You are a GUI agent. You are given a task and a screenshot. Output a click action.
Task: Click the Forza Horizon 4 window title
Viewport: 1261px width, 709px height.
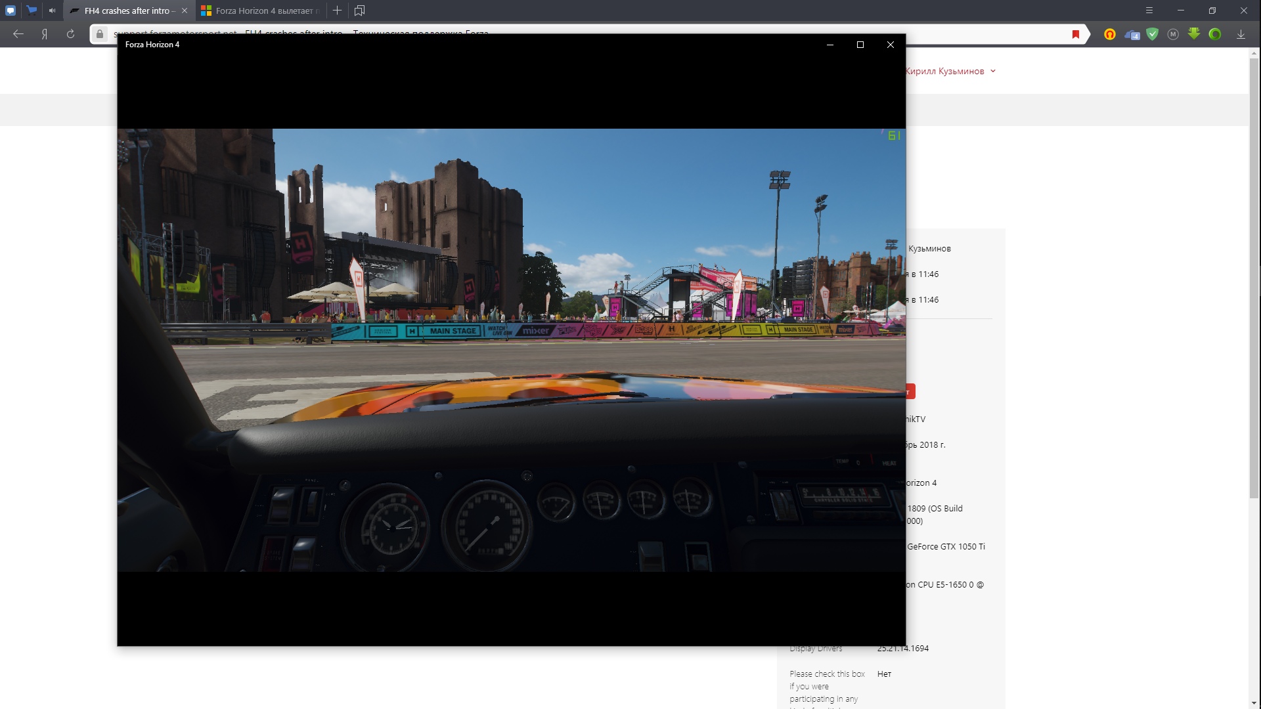click(x=152, y=45)
